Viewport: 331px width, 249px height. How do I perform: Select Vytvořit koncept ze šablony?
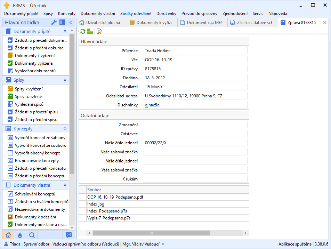(40, 138)
